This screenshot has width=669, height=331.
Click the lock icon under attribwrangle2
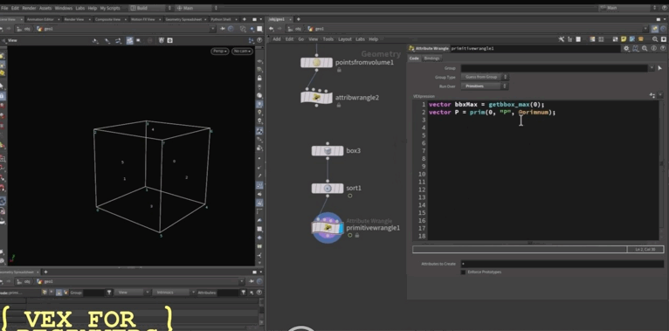(339, 105)
